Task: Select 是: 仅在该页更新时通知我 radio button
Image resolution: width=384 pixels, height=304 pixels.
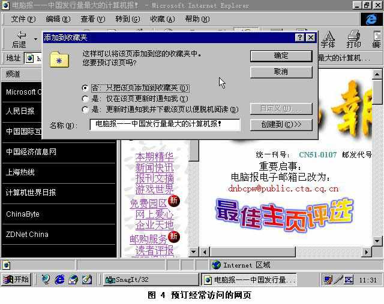Action: click(85, 99)
